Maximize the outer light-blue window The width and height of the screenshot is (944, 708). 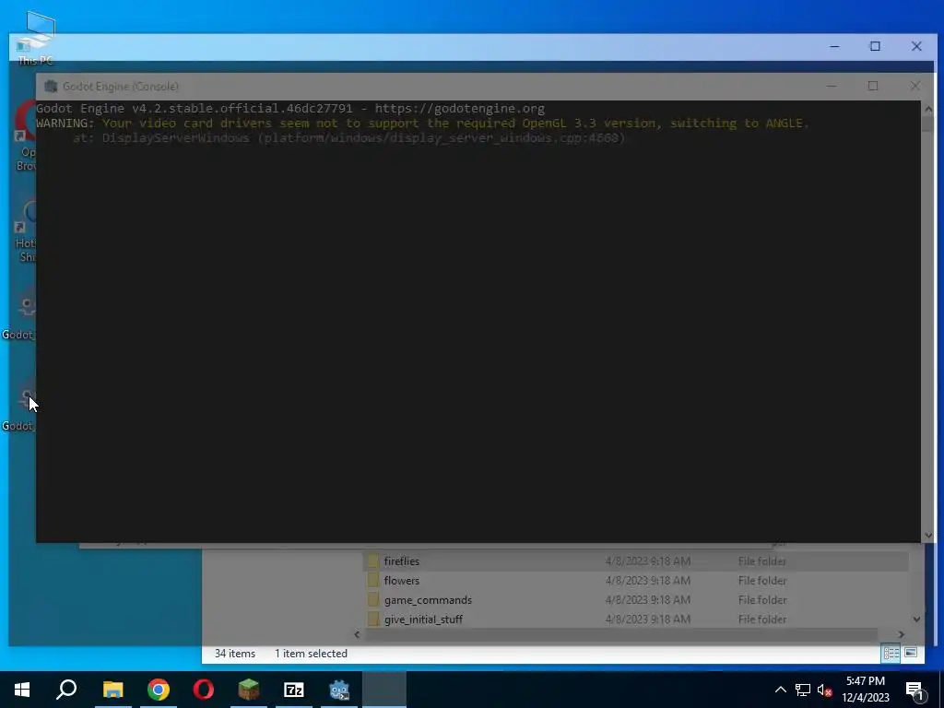(876, 46)
